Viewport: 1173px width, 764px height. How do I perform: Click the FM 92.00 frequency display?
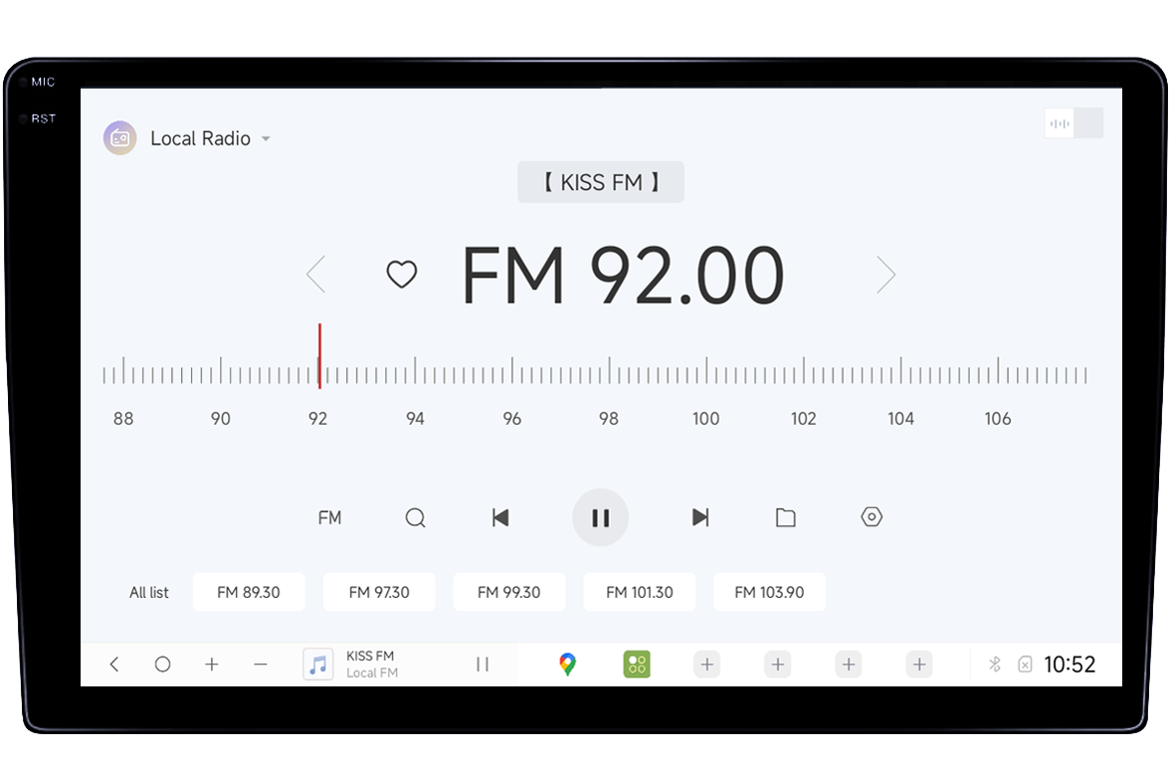tap(623, 276)
